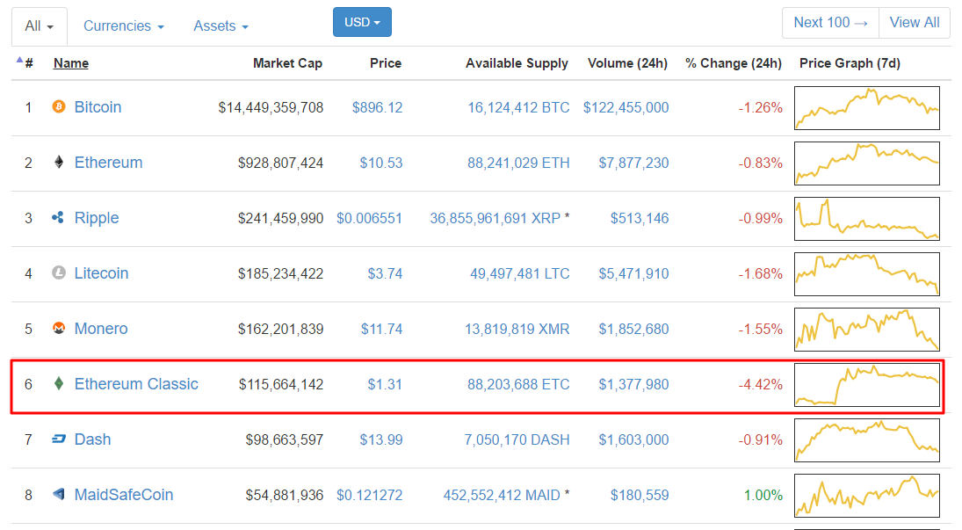Click the blue Ripple logo icon

click(x=59, y=218)
